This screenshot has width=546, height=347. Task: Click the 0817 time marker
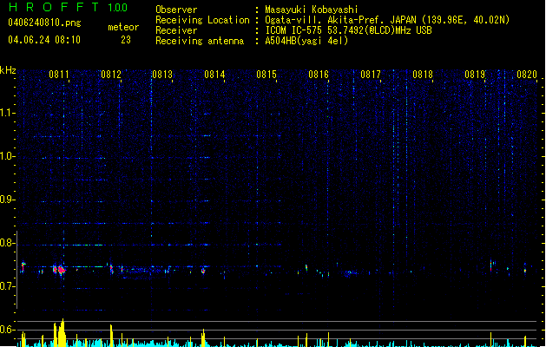pos(371,75)
